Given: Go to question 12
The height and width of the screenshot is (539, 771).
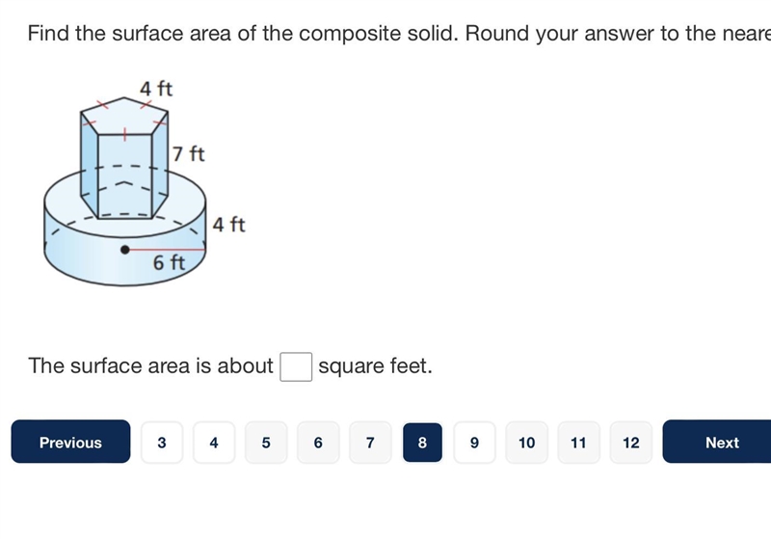Looking at the screenshot, I should (631, 443).
